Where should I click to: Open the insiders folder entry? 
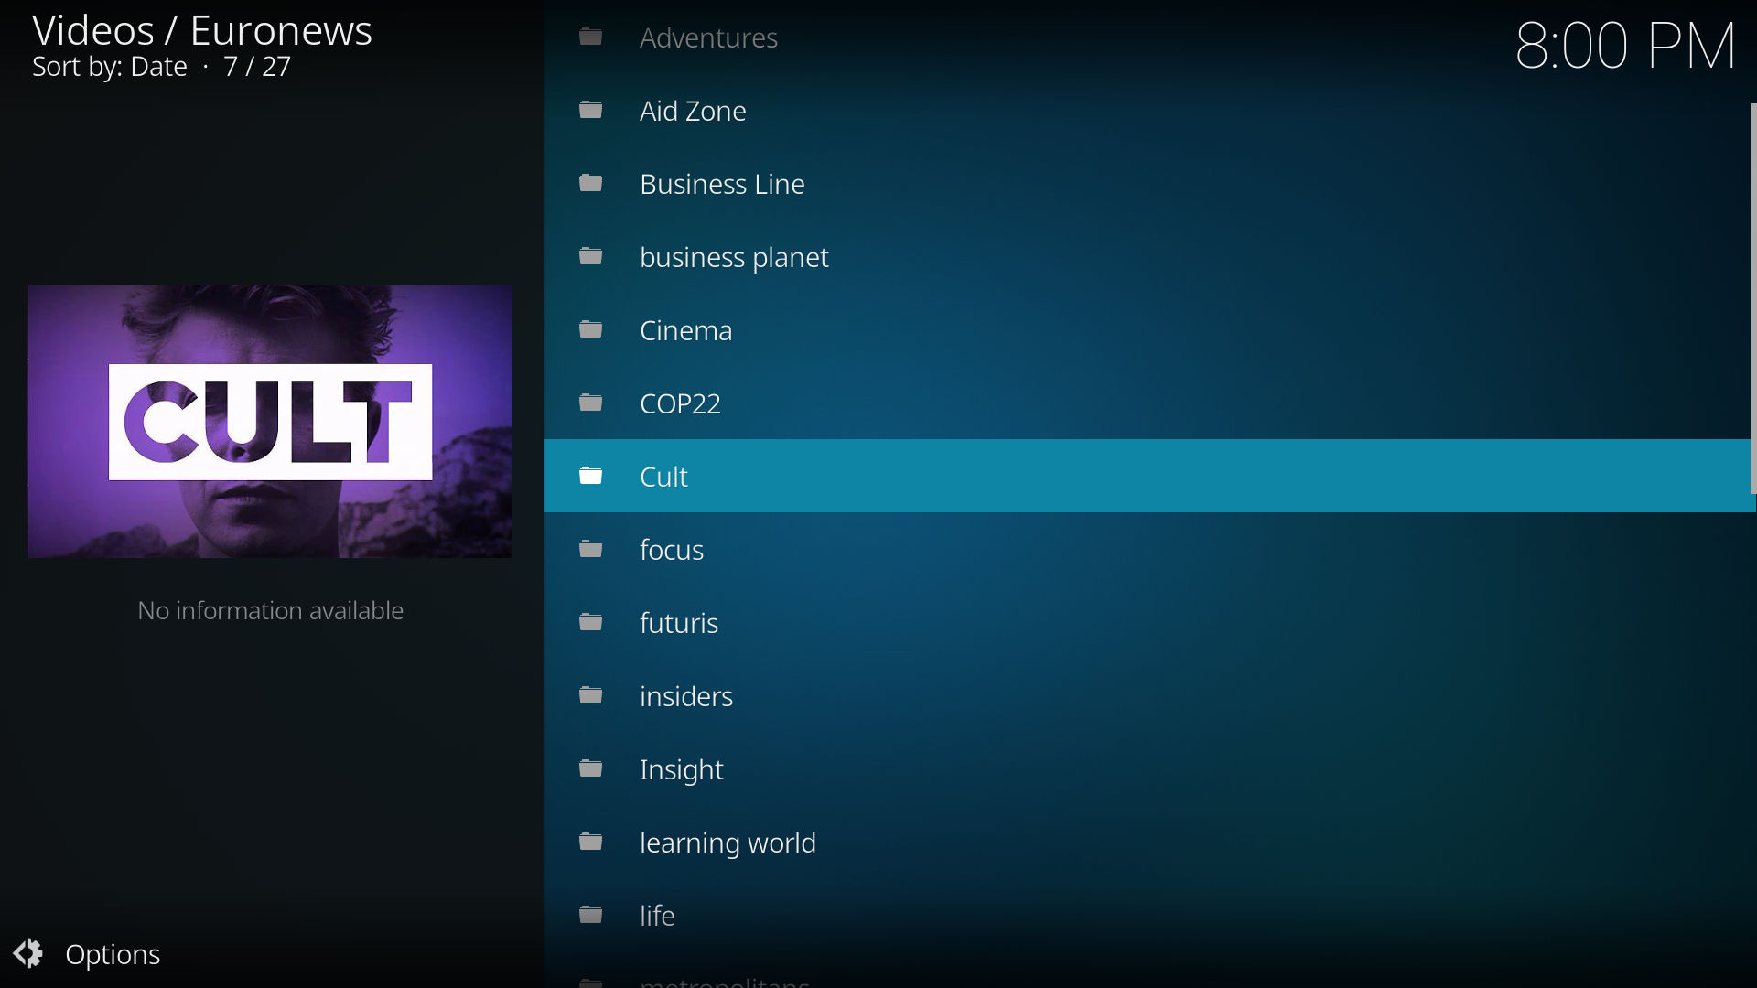click(686, 697)
